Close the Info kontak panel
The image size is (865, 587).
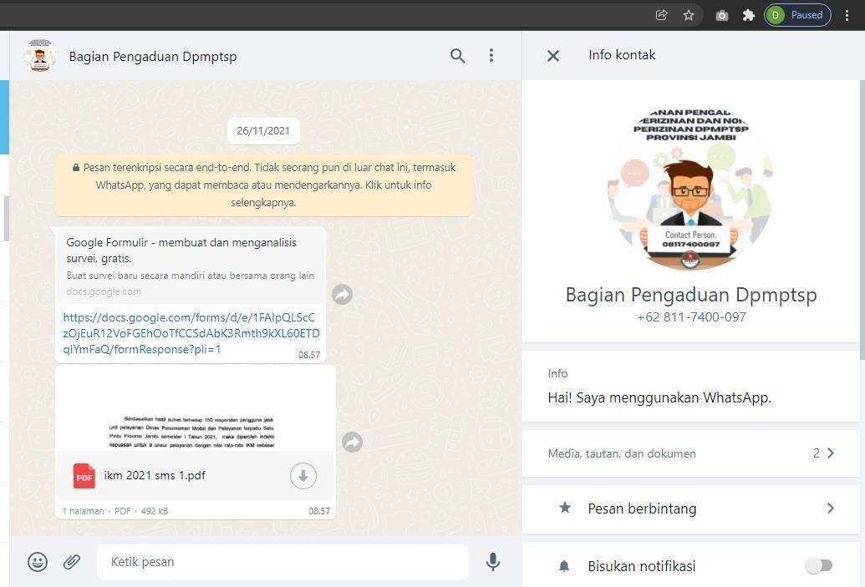click(x=552, y=56)
